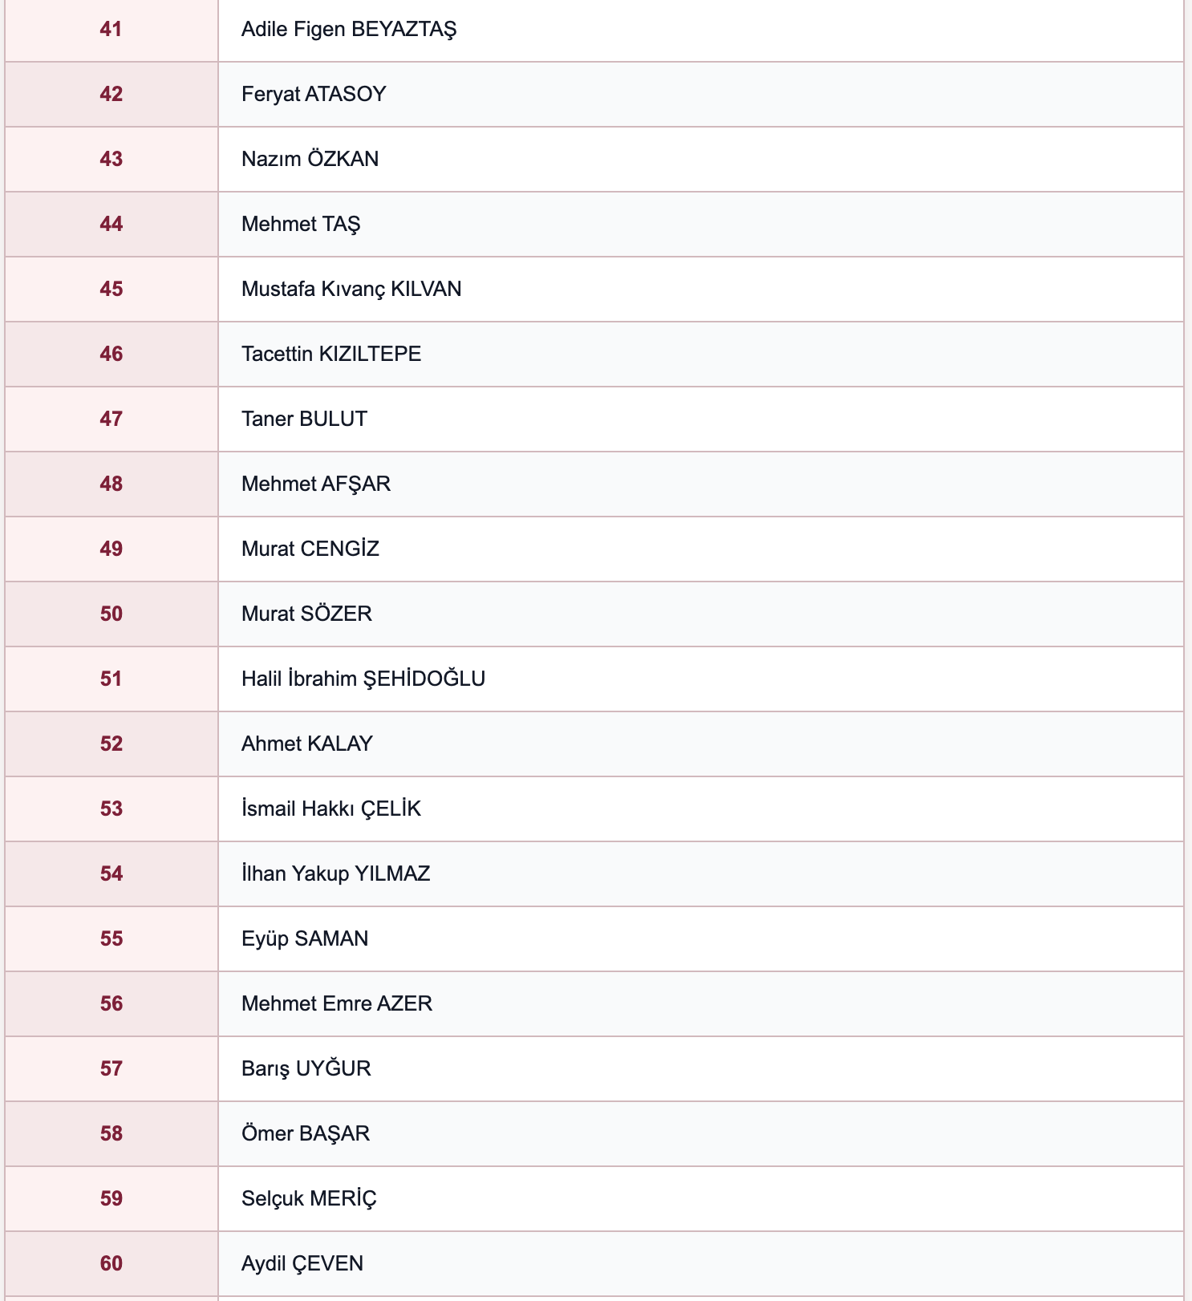Click on Ahmet KALAY name
Screen dimensions: 1192x1301
[307, 744]
